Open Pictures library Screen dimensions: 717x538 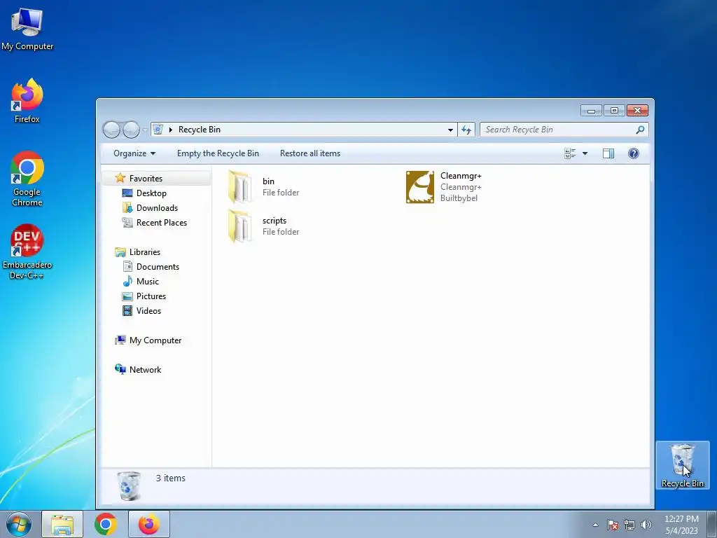(151, 296)
